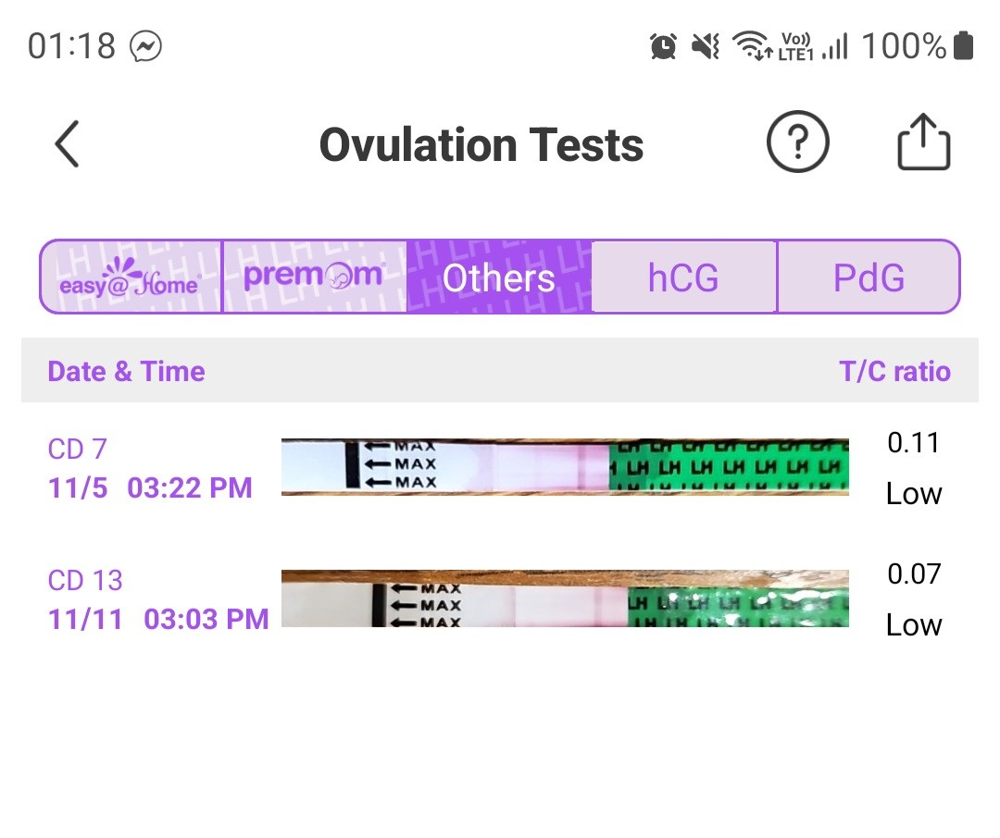This screenshot has width=1000, height=838.
Task: Tap the CD 13 11/11 date entry
Action: (157, 600)
